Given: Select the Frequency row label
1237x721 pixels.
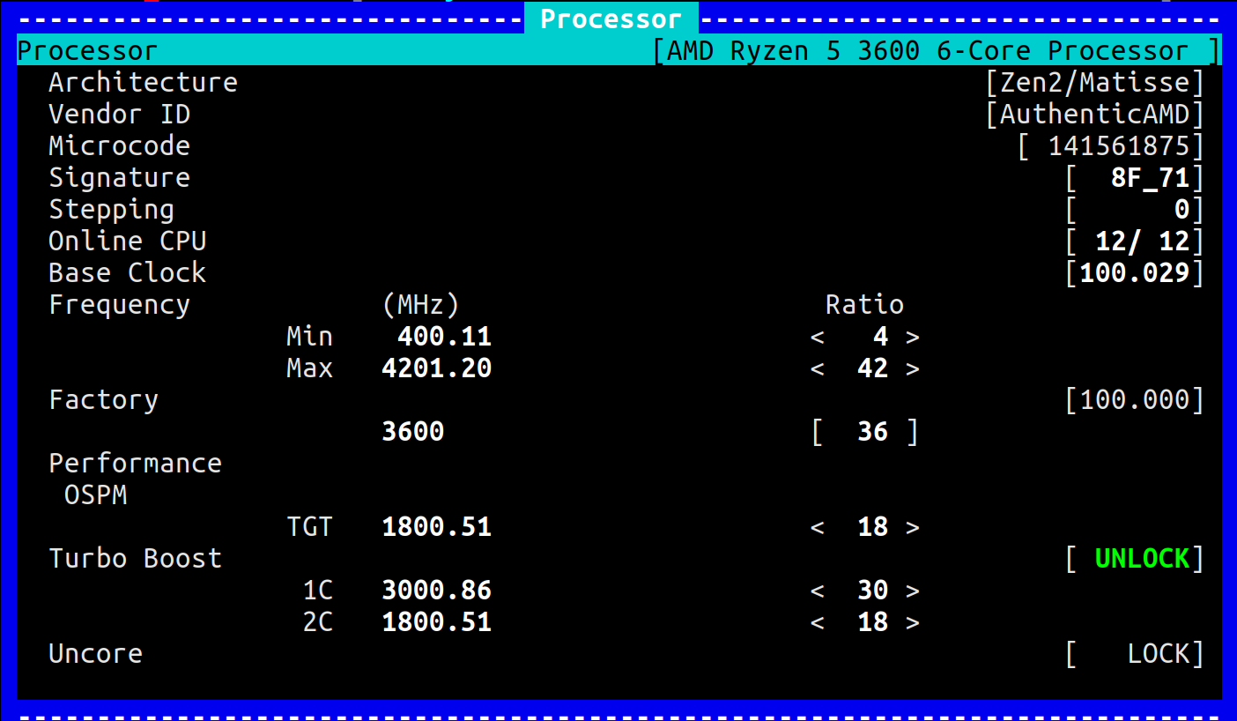Looking at the screenshot, I should click(119, 305).
